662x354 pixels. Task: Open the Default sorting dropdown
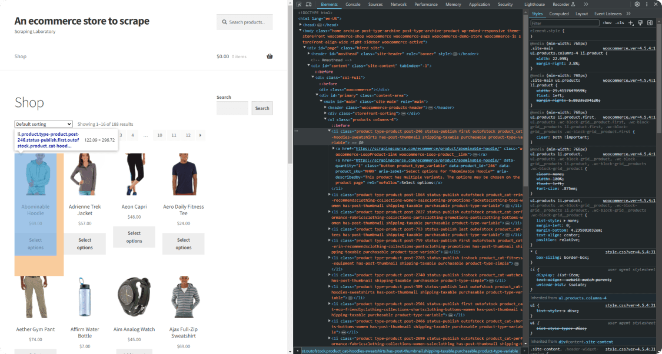(x=44, y=124)
